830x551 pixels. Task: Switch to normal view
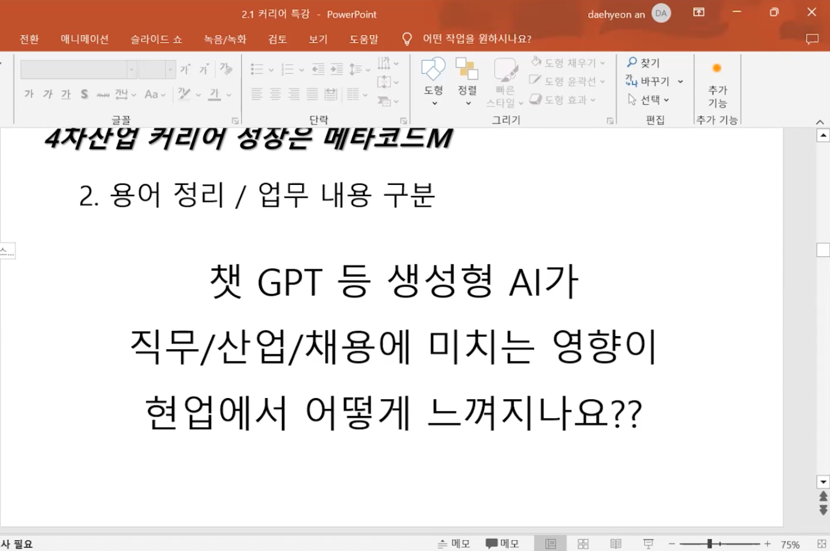(x=550, y=544)
